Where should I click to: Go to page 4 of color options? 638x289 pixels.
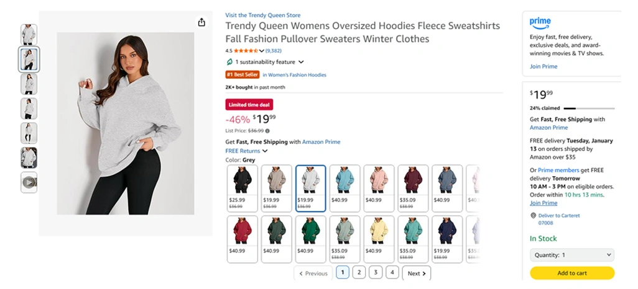point(392,272)
